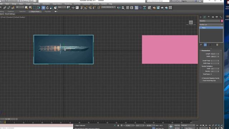
Task: Activate the Select and Rotate tool
Action: [x=48, y=8]
